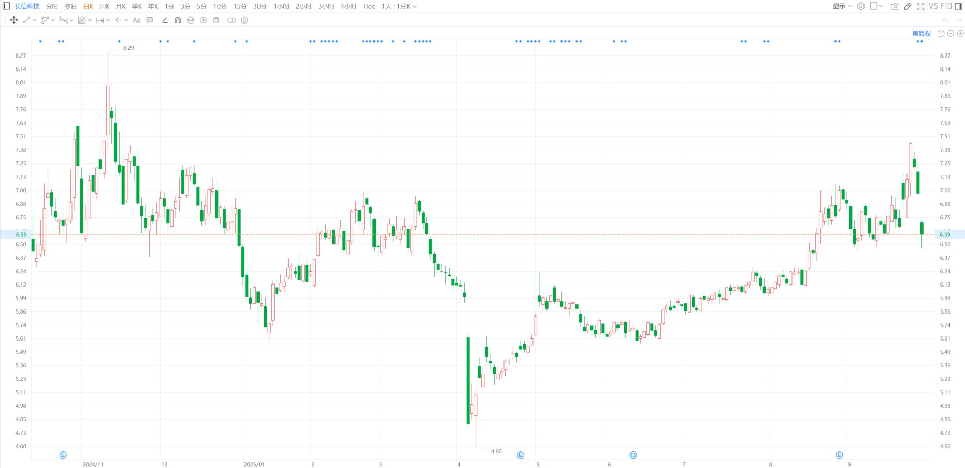Click the trash icon to delete drawings
965x468 pixels.
217,20
